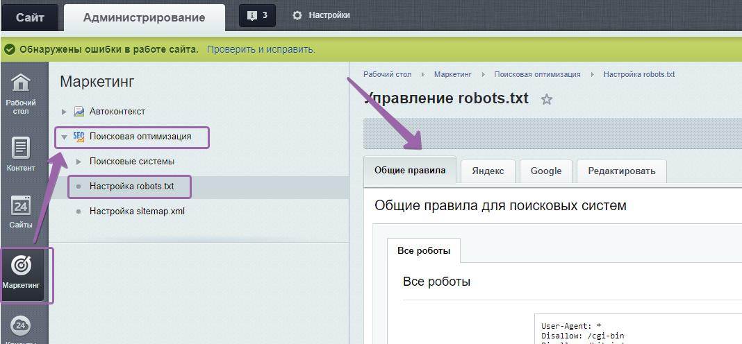Screen dimensions: 742x344
Task: Open the partially visible sidebar section below Маркетинг
Action: [21, 329]
